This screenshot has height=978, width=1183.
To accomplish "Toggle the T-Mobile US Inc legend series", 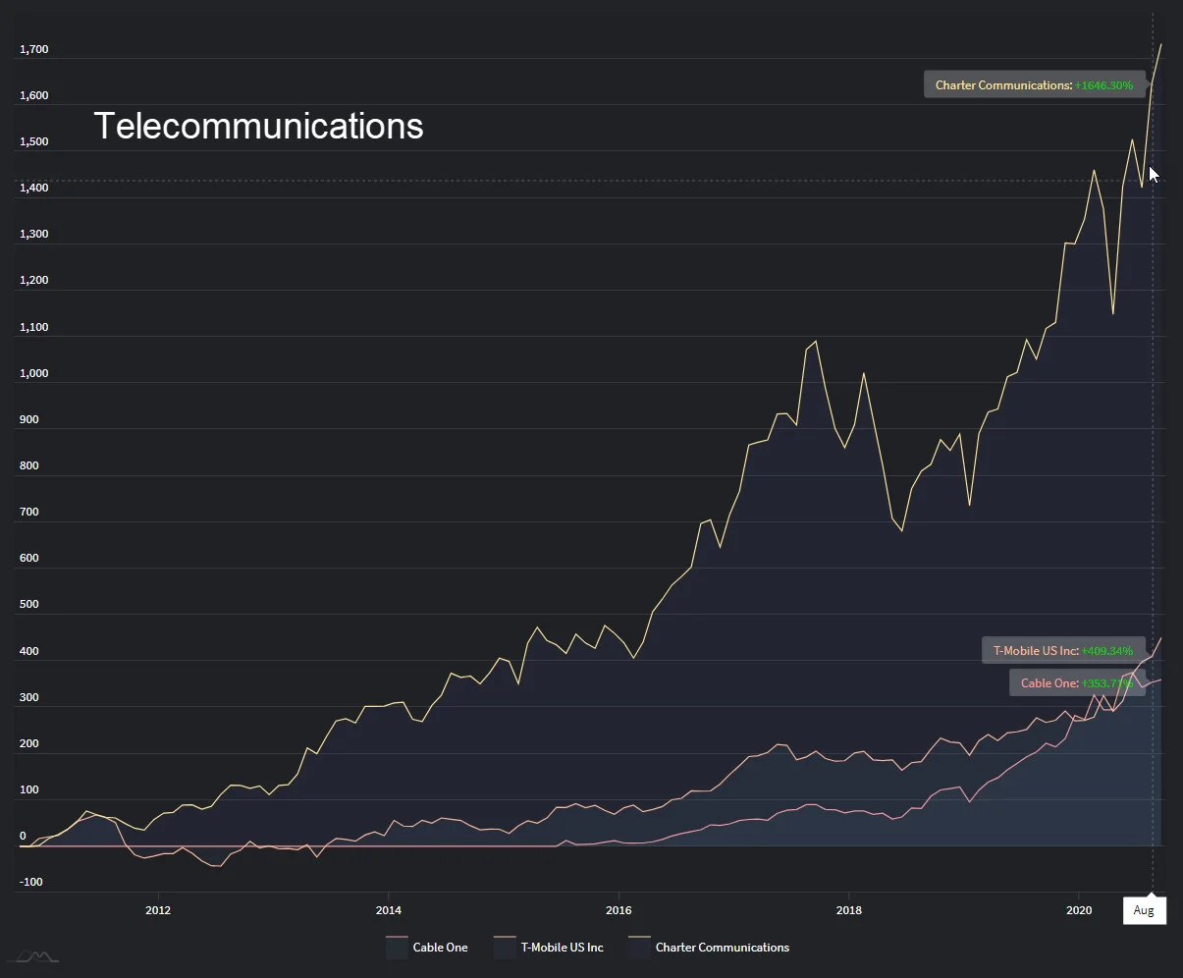I will tap(549, 948).
